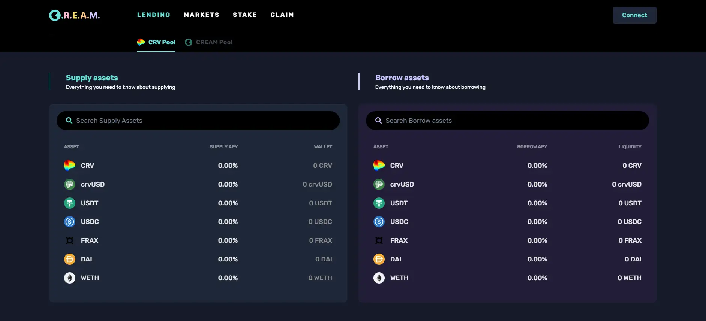Click the USDT icon in Supply list
Image resolution: width=706 pixels, height=321 pixels.
click(x=70, y=203)
